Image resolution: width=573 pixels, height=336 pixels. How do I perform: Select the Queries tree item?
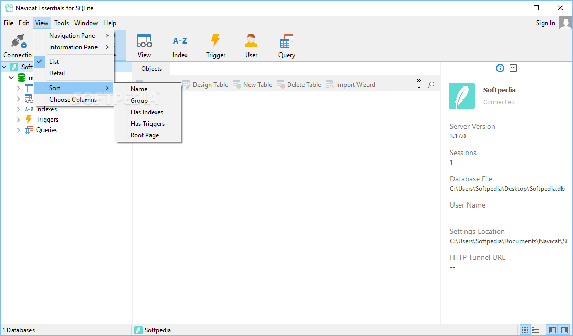pyautogui.click(x=47, y=130)
